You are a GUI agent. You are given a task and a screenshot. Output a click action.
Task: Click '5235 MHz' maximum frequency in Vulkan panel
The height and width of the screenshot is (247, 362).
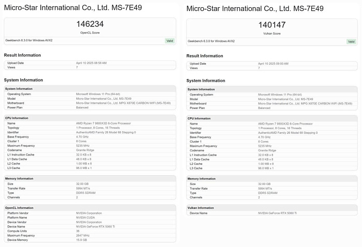coord(265,146)
